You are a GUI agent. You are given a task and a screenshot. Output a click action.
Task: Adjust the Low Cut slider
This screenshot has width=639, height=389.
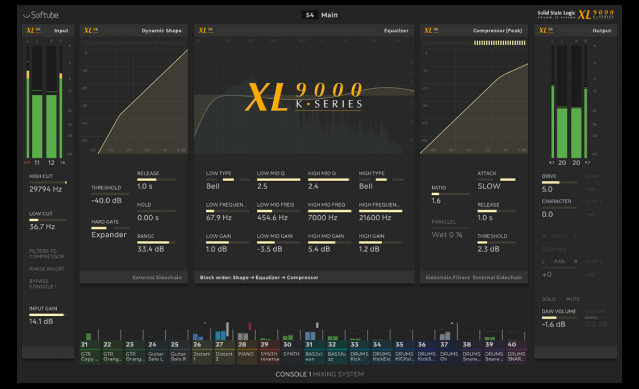(48, 220)
